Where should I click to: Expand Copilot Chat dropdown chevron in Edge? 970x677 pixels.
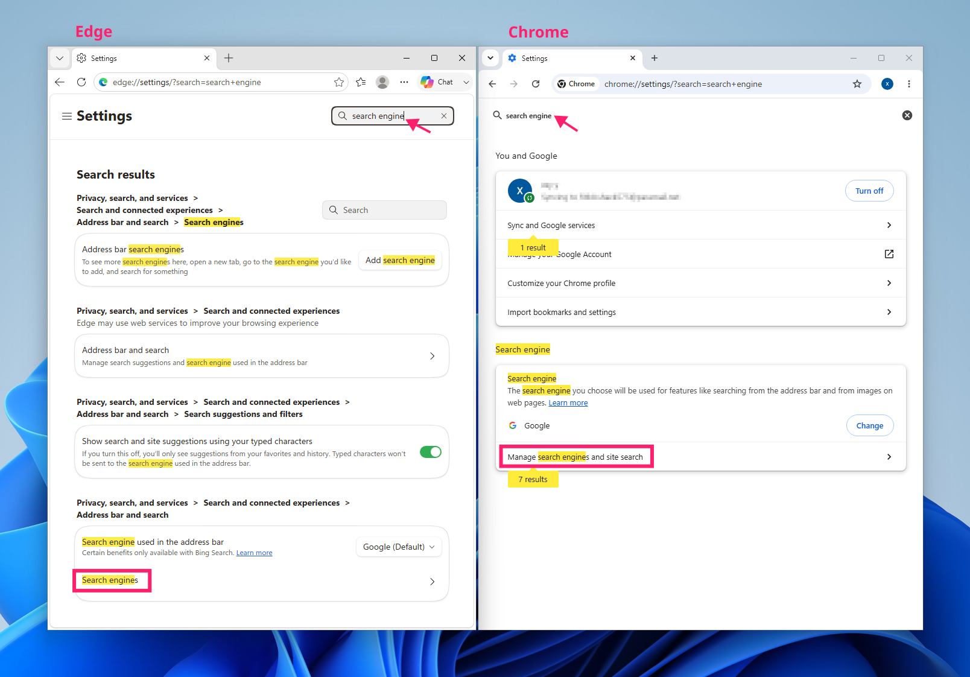coord(466,82)
